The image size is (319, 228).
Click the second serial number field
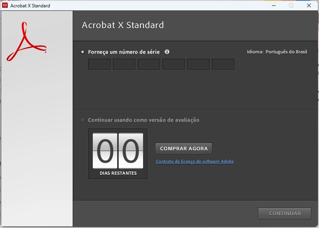(x=124, y=64)
